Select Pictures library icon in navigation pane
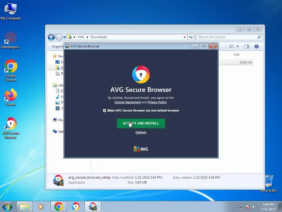The width and height of the screenshot is (282, 212). [x=58, y=103]
